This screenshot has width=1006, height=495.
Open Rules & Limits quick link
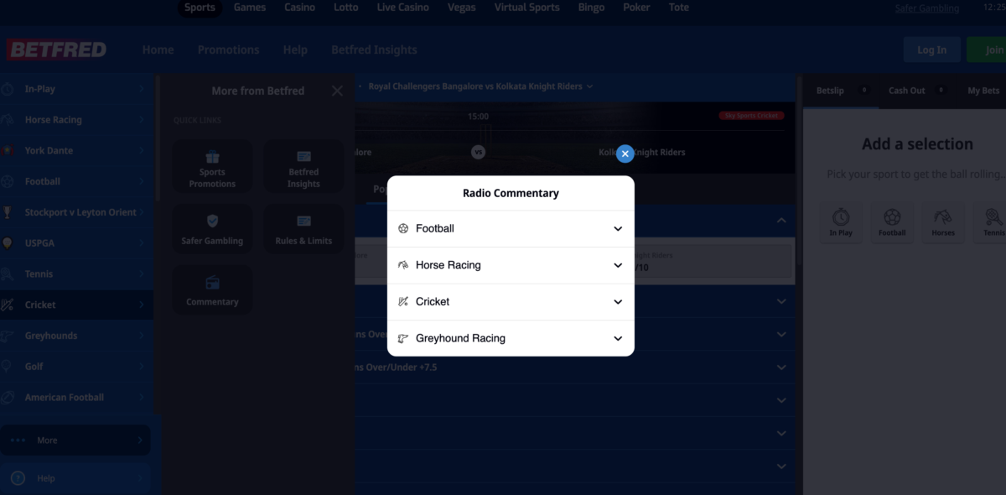click(303, 228)
